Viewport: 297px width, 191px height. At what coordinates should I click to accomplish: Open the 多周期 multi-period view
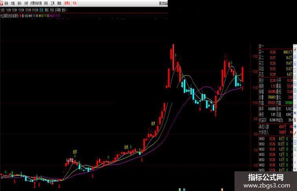[58, 10]
